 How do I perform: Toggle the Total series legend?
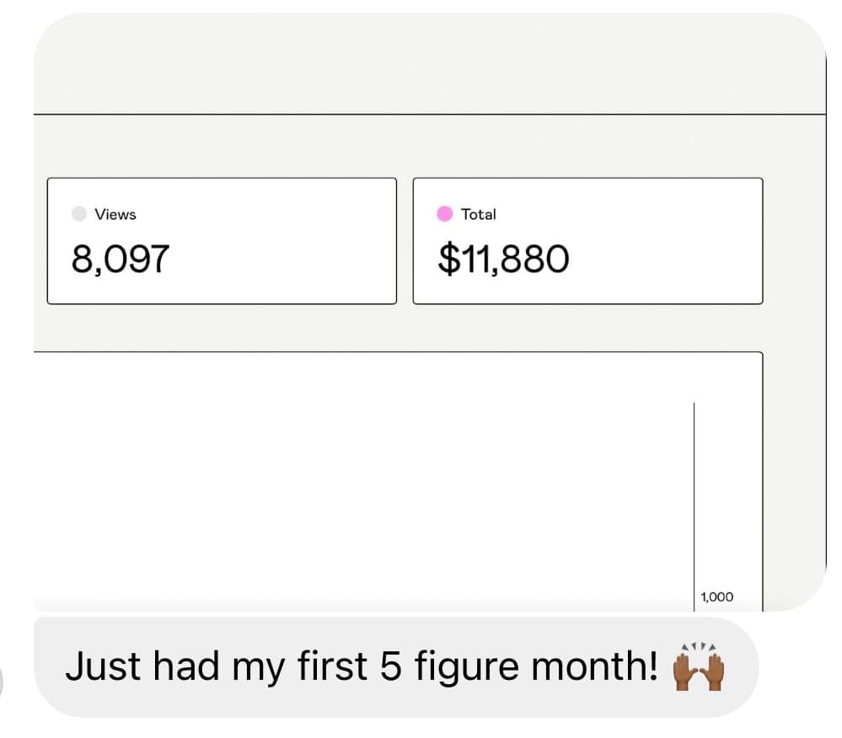468,214
